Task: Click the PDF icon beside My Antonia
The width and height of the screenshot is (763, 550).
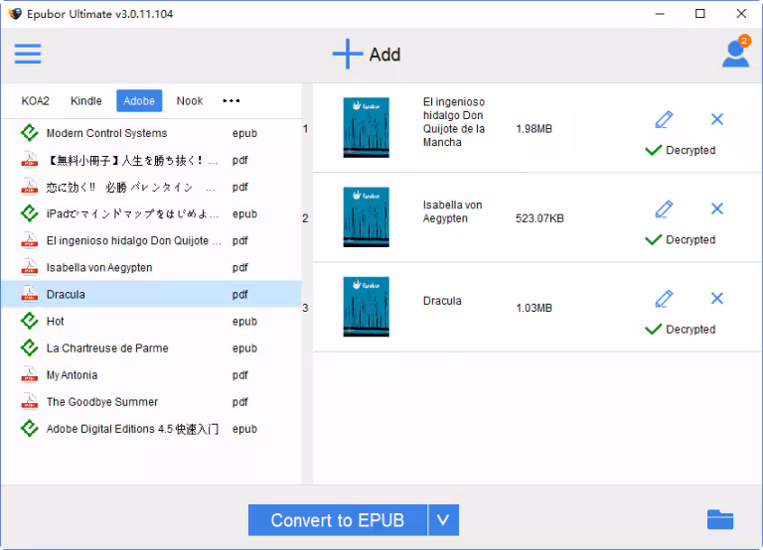Action: click(30, 374)
